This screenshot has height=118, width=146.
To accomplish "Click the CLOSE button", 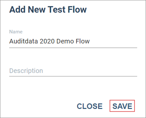I will (x=90, y=106).
